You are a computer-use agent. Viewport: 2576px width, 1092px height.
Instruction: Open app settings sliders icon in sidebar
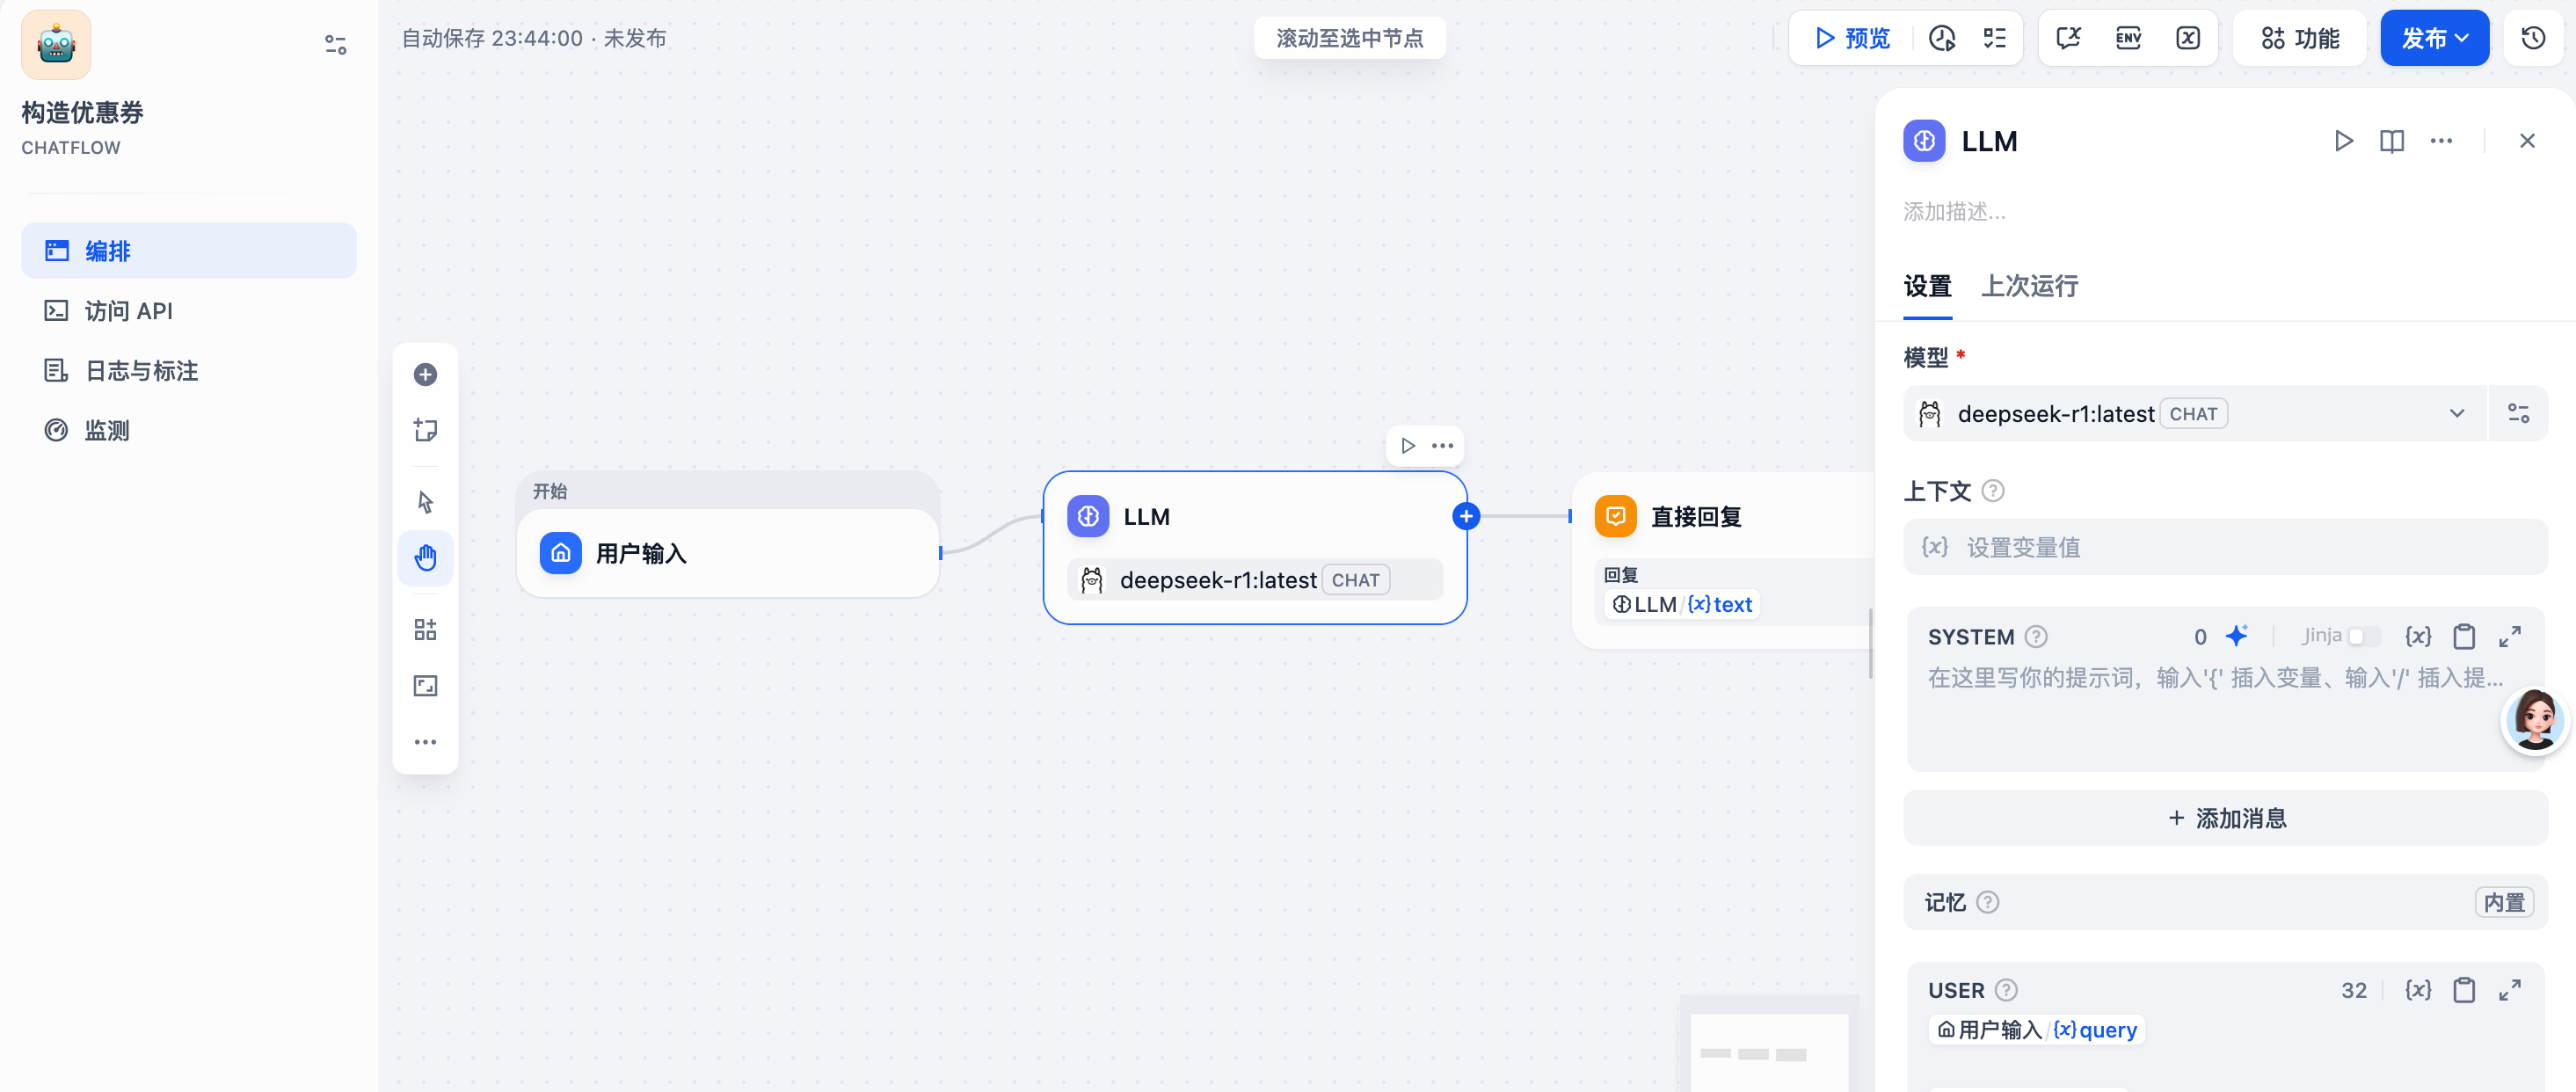[x=335, y=45]
